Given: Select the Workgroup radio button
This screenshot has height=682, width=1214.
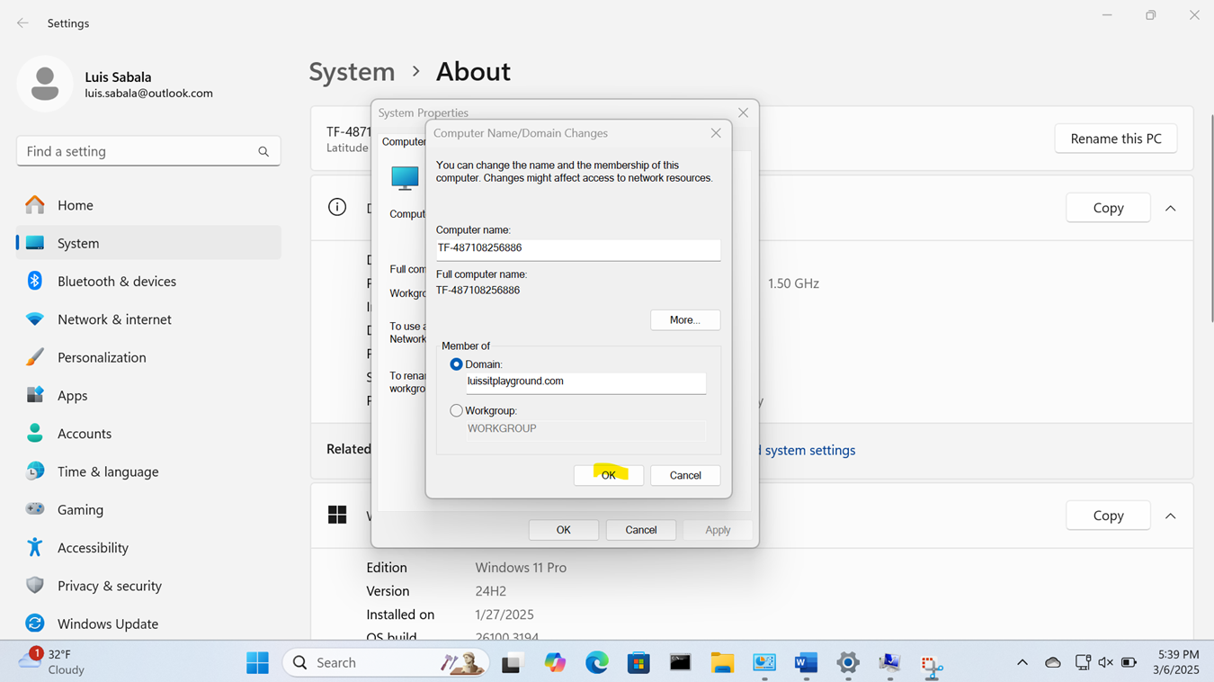Looking at the screenshot, I should 456,410.
